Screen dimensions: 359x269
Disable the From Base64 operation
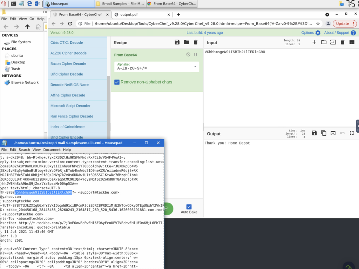pos(188,54)
